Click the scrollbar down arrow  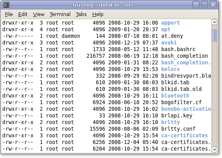(214, 149)
